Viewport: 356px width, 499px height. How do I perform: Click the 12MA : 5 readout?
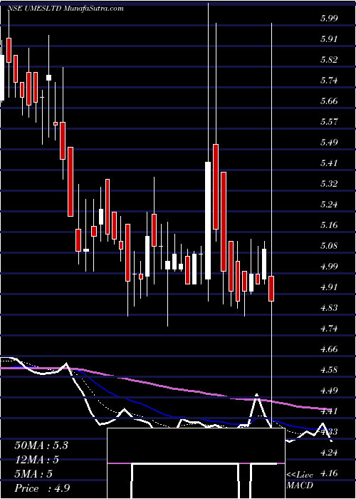click(x=38, y=460)
